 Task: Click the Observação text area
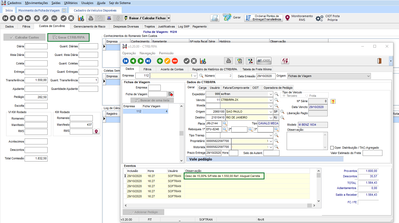pos(305,141)
